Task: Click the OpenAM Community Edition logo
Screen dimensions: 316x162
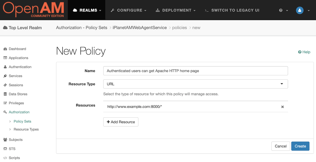Action: [34, 10]
